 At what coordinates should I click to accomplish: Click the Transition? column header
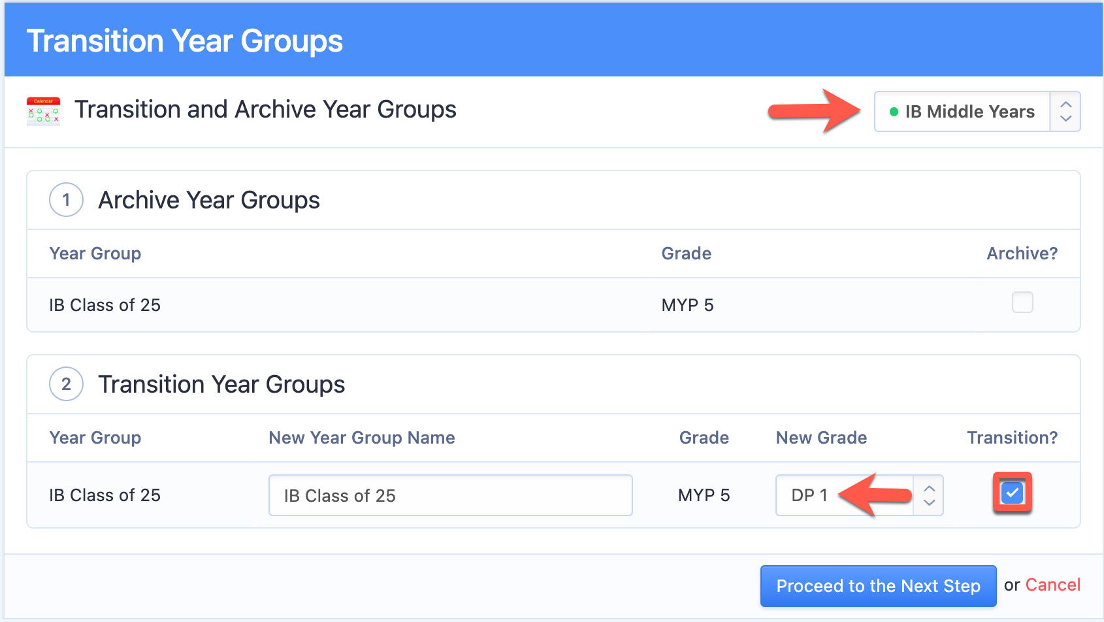(x=1012, y=438)
